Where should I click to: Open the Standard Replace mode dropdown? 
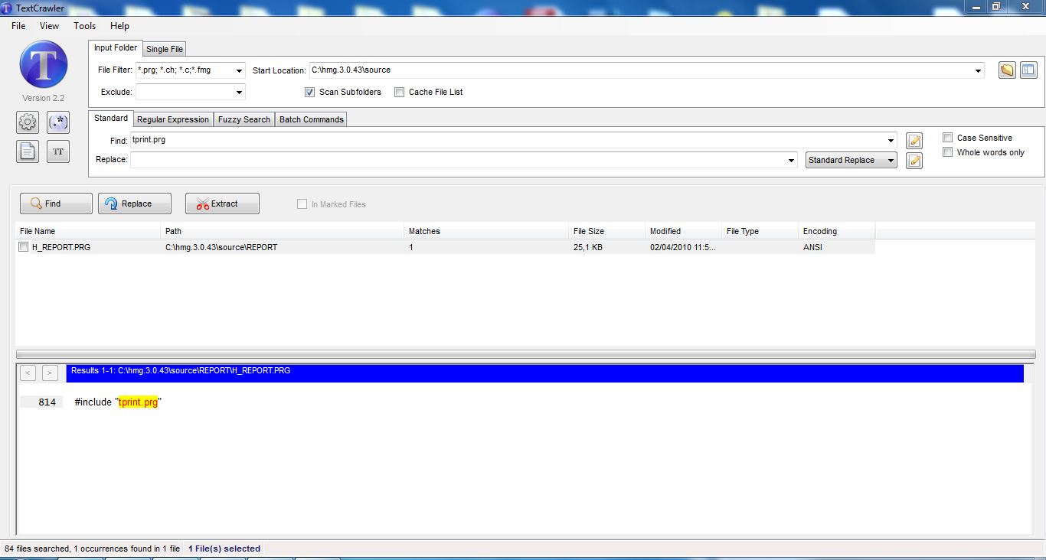890,160
